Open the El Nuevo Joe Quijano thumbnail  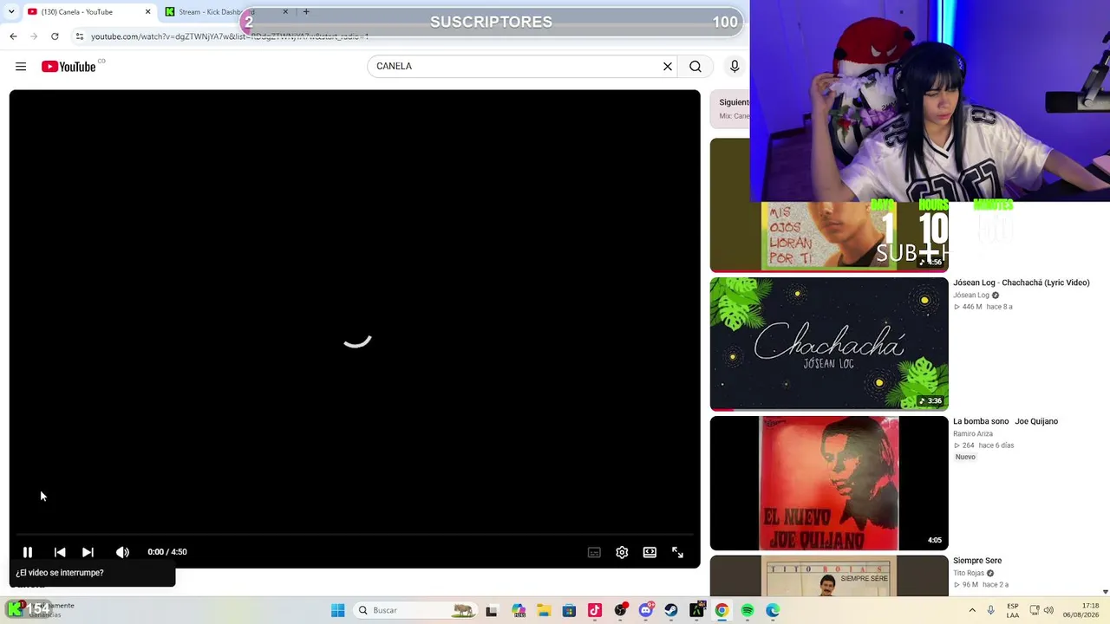(x=829, y=483)
